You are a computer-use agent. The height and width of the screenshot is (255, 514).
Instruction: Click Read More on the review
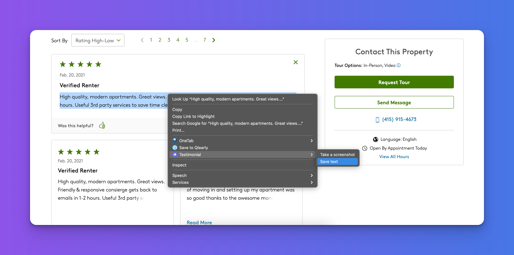(x=199, y=222)
